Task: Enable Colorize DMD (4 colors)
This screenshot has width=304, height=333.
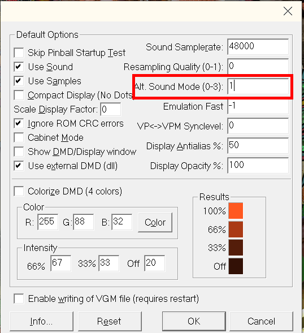Action: click(x=19, y=191)
